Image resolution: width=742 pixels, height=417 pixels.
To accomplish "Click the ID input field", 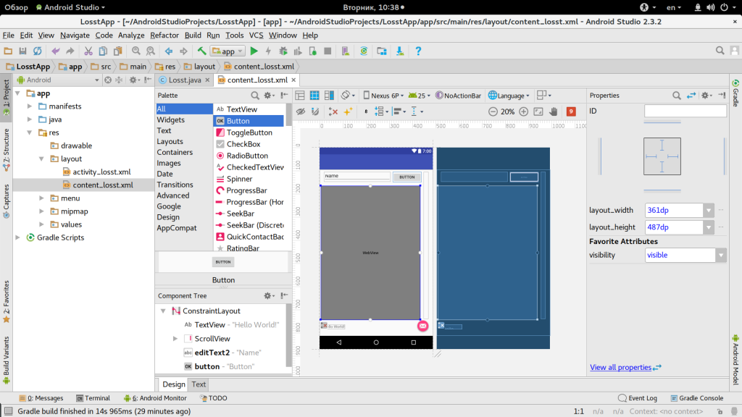I will coord(685,111).
